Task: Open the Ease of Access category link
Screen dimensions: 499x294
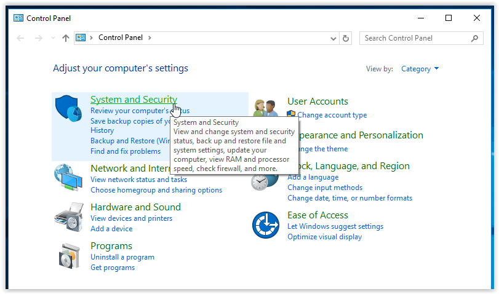Action: (317, 215)
